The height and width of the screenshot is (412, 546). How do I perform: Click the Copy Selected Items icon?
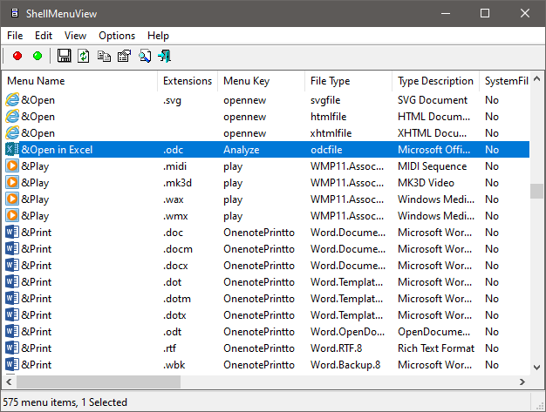tap(104, 56)
